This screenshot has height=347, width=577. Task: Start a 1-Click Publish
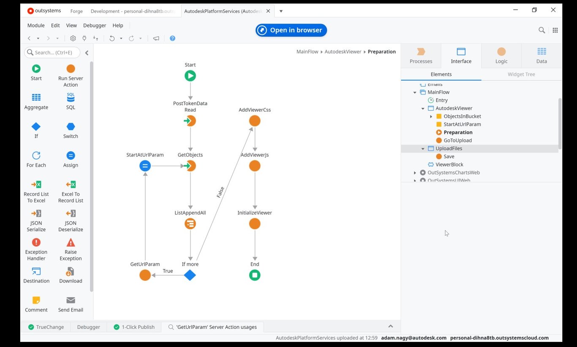pos(133,327)
